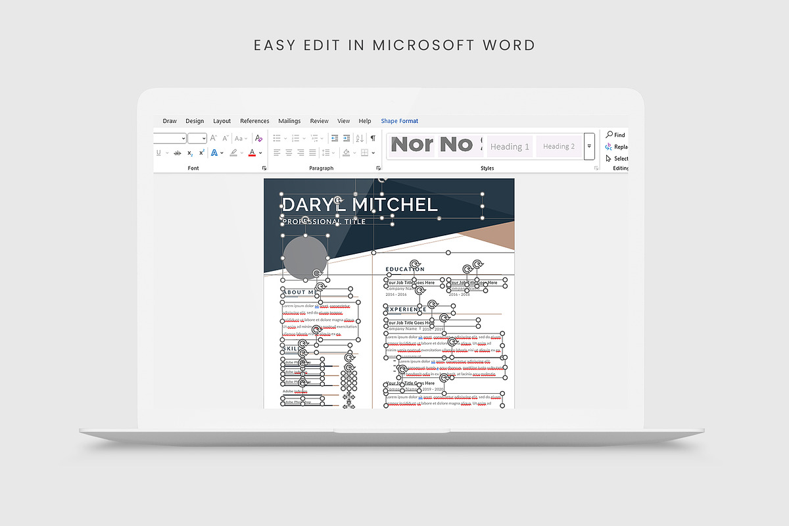The height and width of the screenshot is (526, 789).
Task: Apply the red font color
Action: [x=252, y=153]
